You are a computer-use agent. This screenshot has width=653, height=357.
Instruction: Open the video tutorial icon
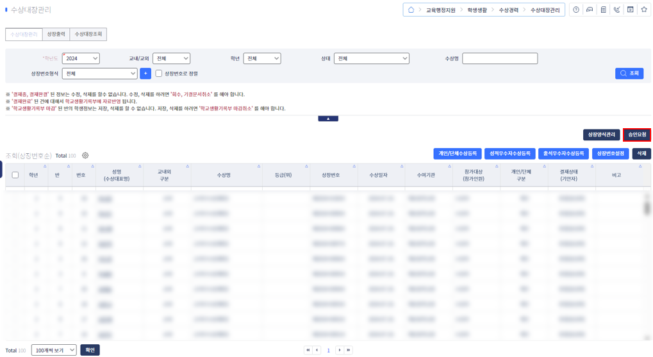coord(631,10)
